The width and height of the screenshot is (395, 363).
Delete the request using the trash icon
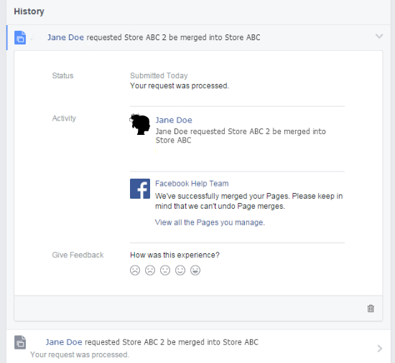pyautogui.click(x=371, y=308)
